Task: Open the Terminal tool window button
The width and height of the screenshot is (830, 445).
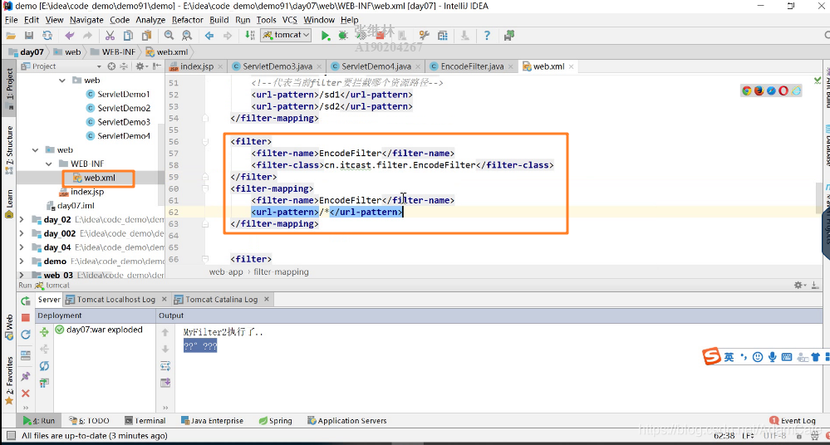Action: 145,421
